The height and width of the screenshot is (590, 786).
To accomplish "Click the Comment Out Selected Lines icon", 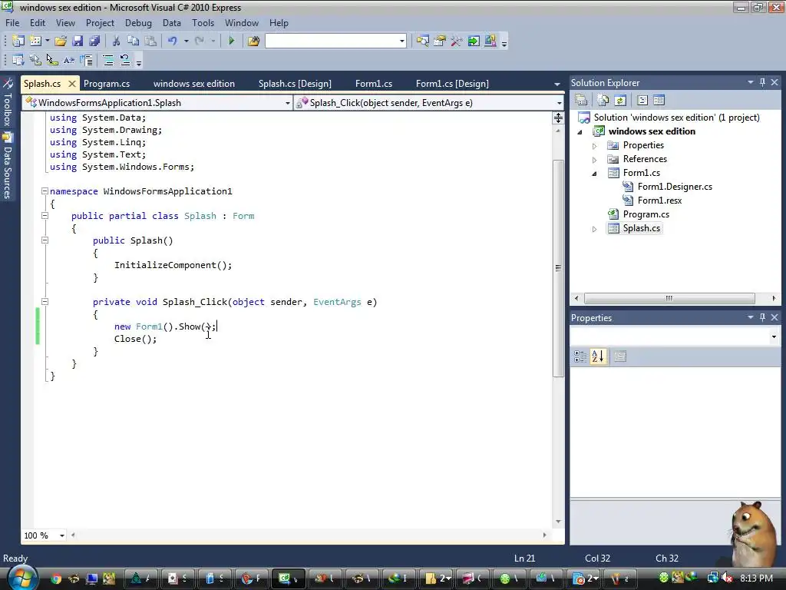I will click(x=108, y=61).
